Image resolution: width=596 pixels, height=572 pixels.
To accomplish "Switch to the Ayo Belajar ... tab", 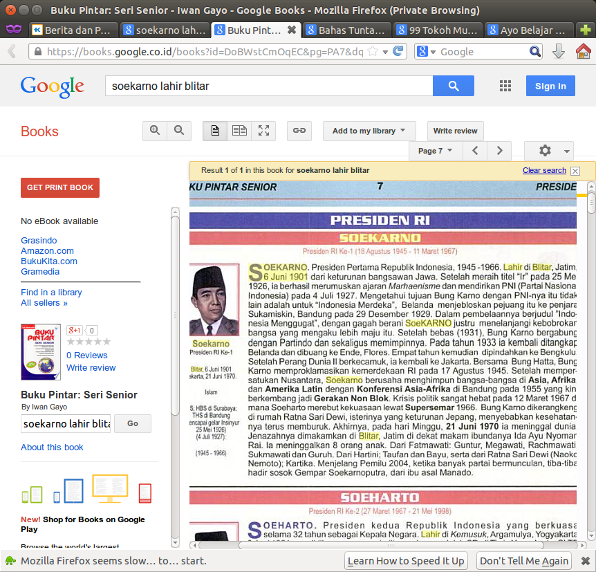I will [x=529, y=30].
